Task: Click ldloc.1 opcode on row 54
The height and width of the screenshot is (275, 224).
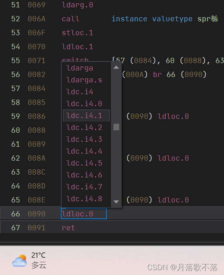Action: click(77, 47)
